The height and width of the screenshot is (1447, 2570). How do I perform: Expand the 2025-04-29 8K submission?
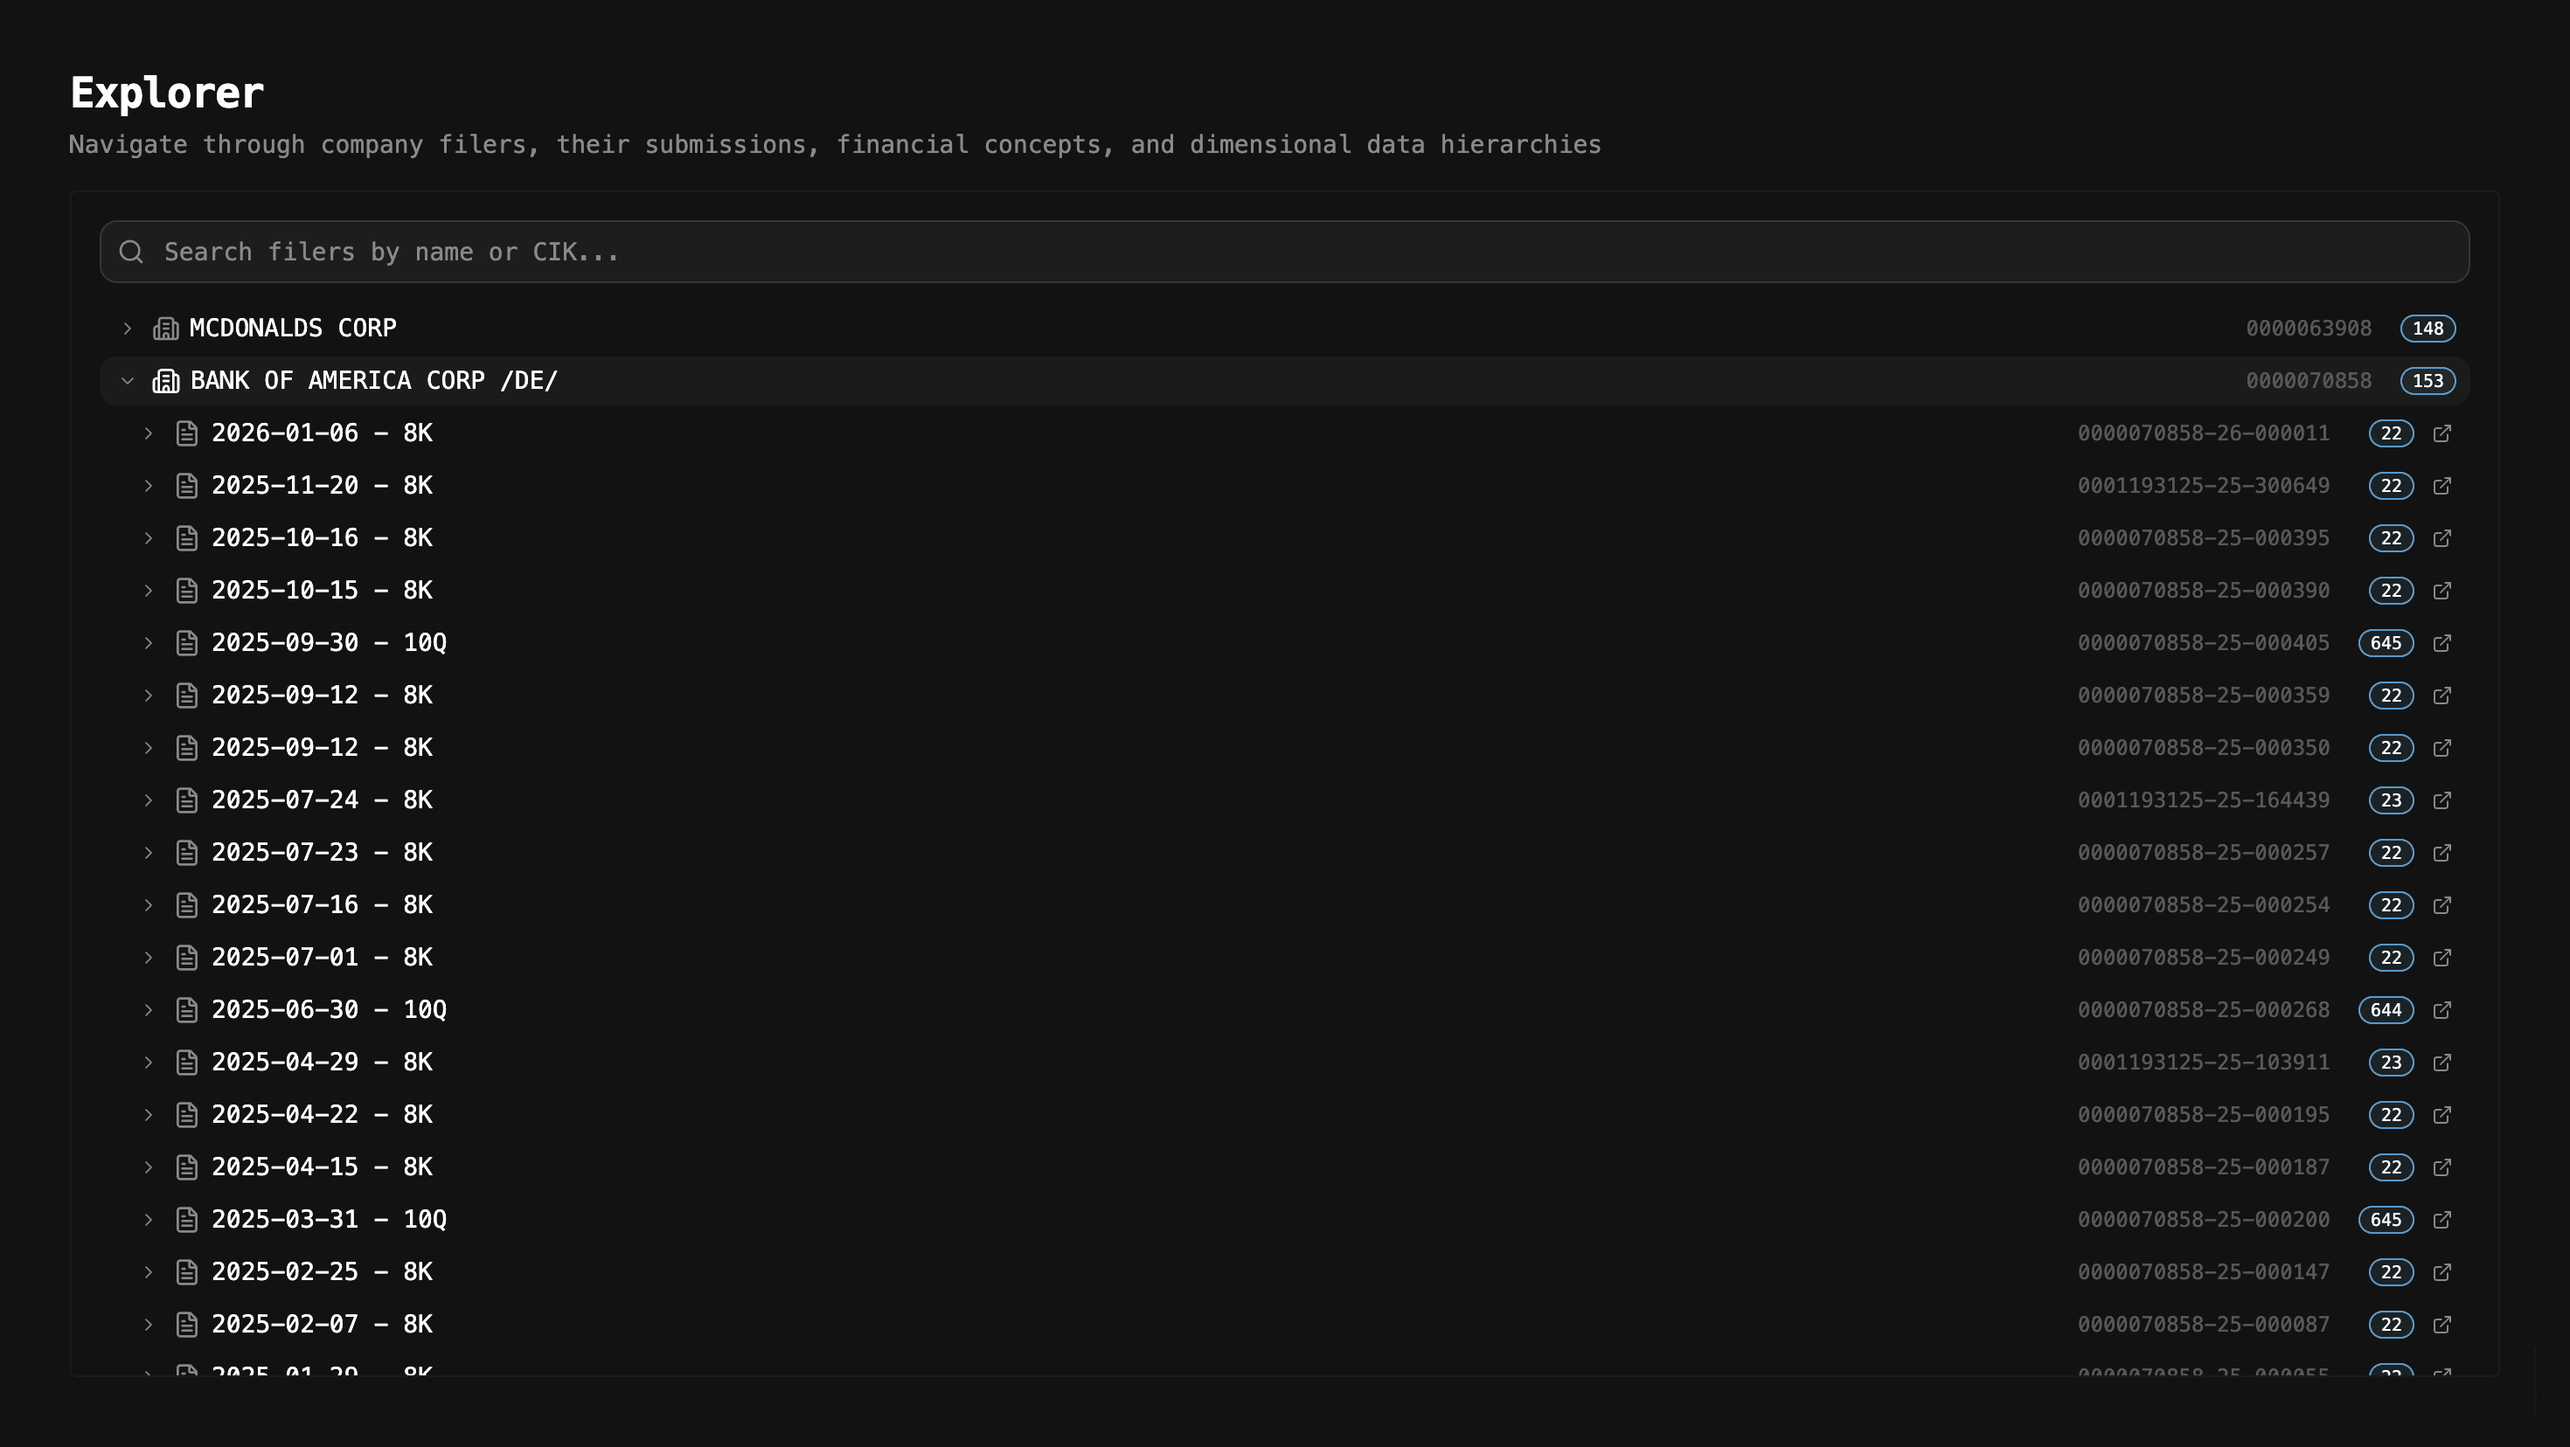click(149, 1062)
